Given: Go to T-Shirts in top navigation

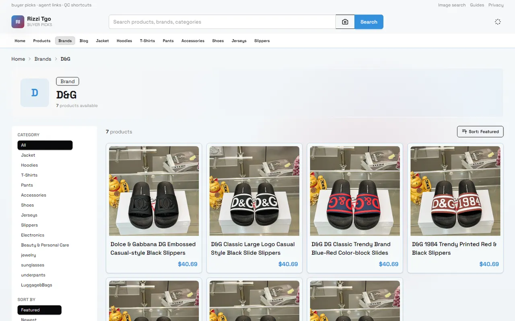Looking at the screenshot, I should 147,41.
